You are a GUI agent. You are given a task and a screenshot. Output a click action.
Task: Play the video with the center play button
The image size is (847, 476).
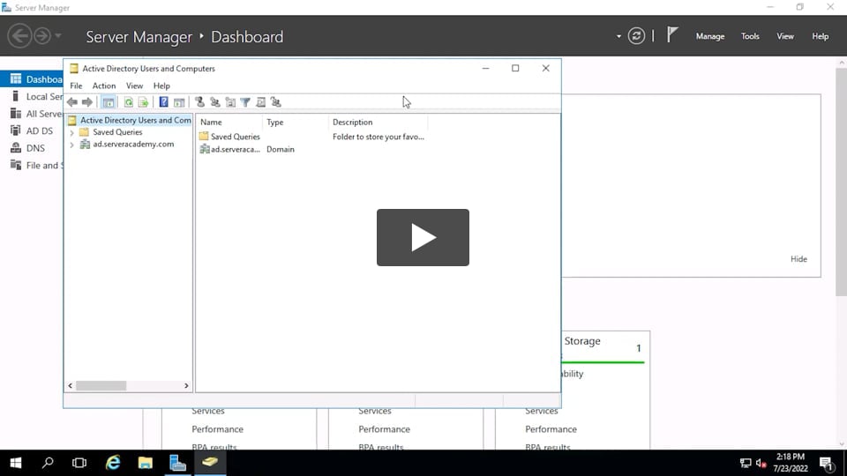pos(423,237)
